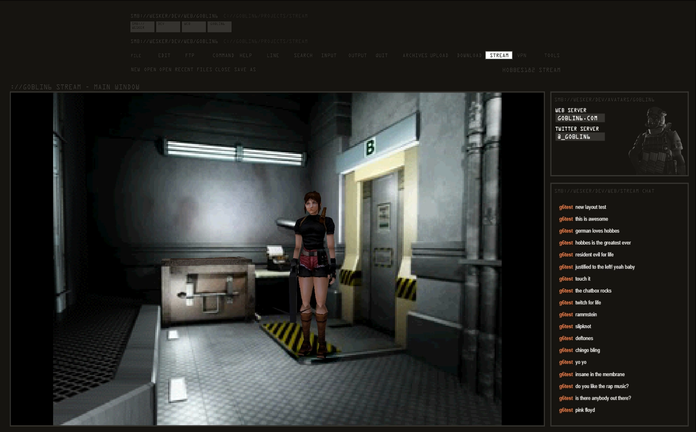Click g6test username beside 'pink floyd'
Screen dimensions: 696x432
(566, 410)
